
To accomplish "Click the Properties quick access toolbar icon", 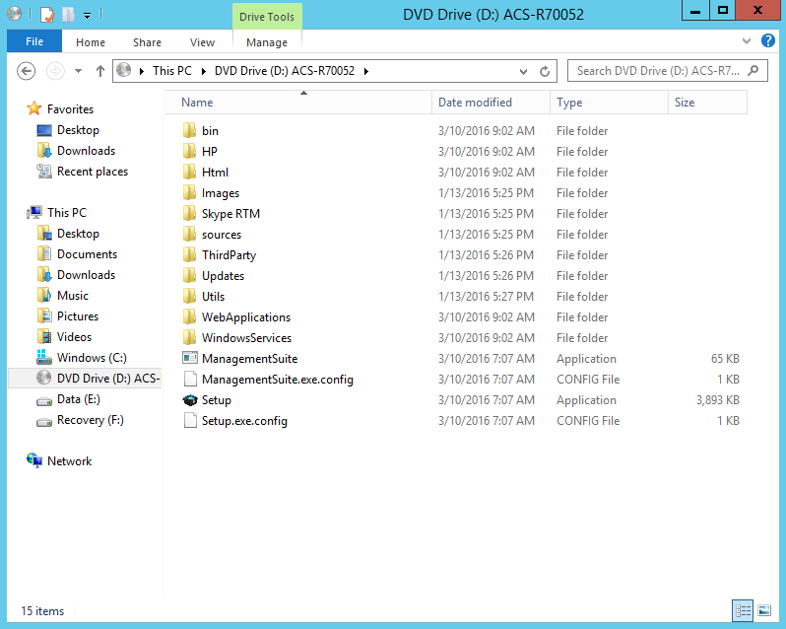I will tap(46, 15).
